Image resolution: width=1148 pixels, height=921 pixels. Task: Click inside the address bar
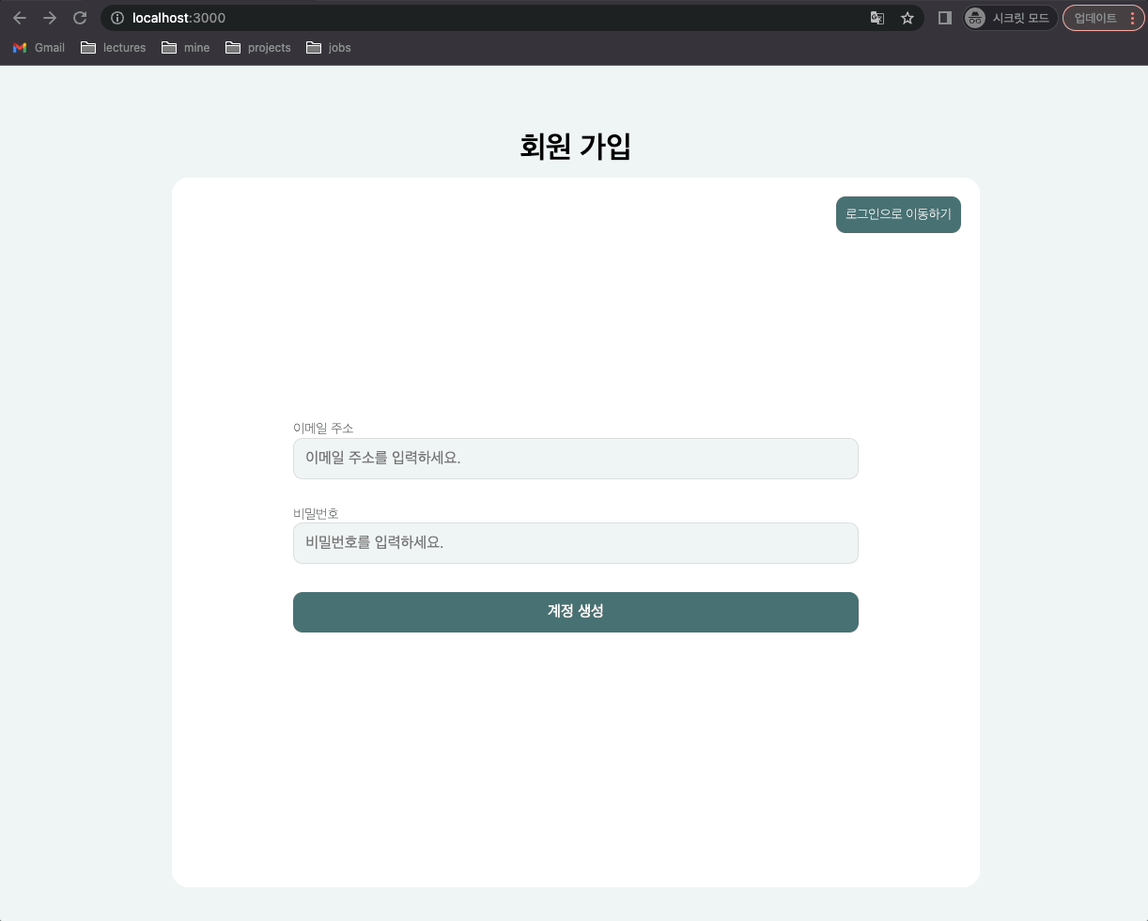(x=376, y=18)
